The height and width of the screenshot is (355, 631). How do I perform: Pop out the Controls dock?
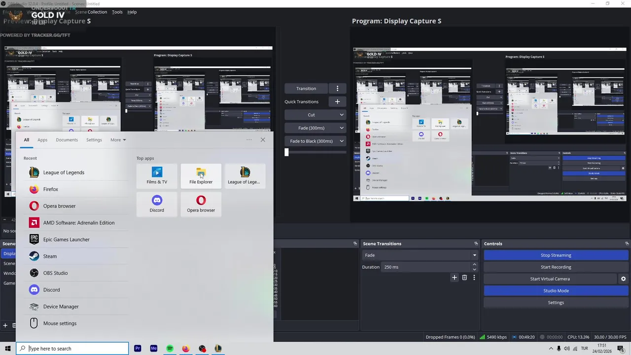pyautogui.click(x=627, y=244)
